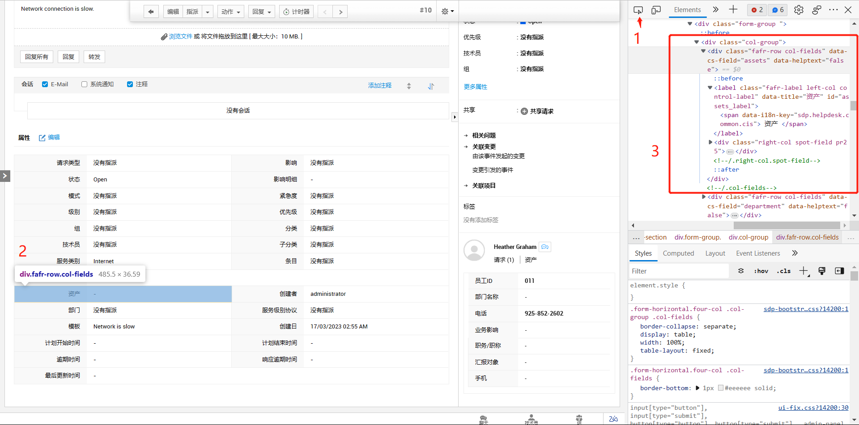Screen dimensions: 859x425
Task: Switch to the Layout tab
Action: [x=715, y=253]
